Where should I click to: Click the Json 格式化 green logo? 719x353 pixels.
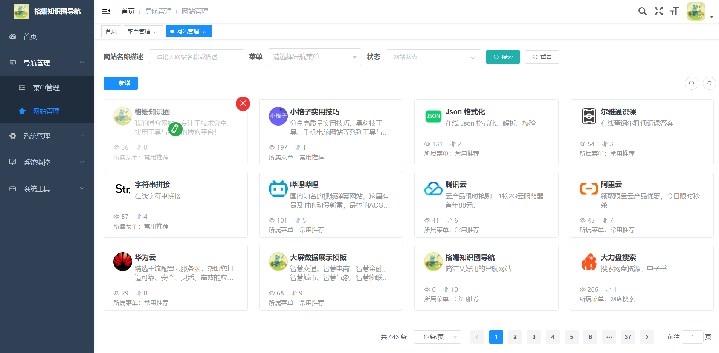click(x=433, y=116)
